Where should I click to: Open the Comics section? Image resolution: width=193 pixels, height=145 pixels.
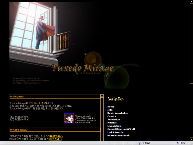point(112,116)
